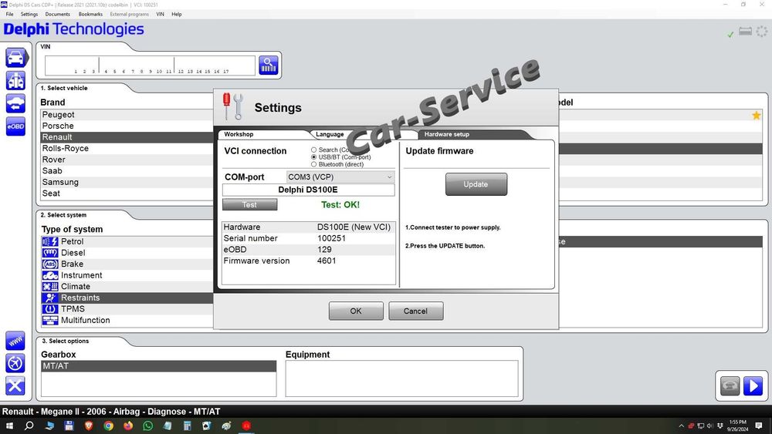Click the blue X exit sidebar icon
Viewport: 772px width, 434px height.
pyautogui.click(x=15, y=386)
